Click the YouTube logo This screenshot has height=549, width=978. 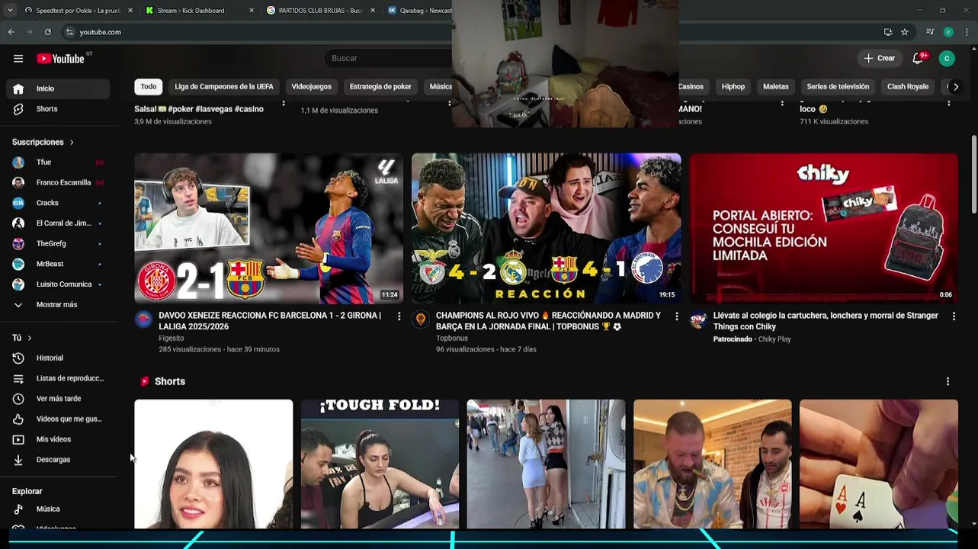(60, 59)
